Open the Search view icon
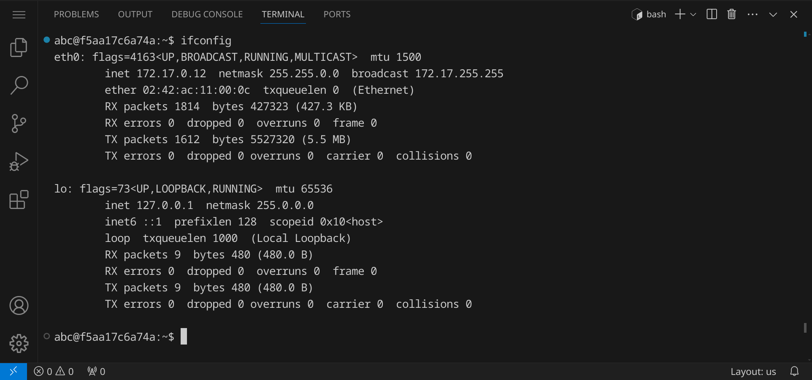The image size is (812, 380). (19, 85)
